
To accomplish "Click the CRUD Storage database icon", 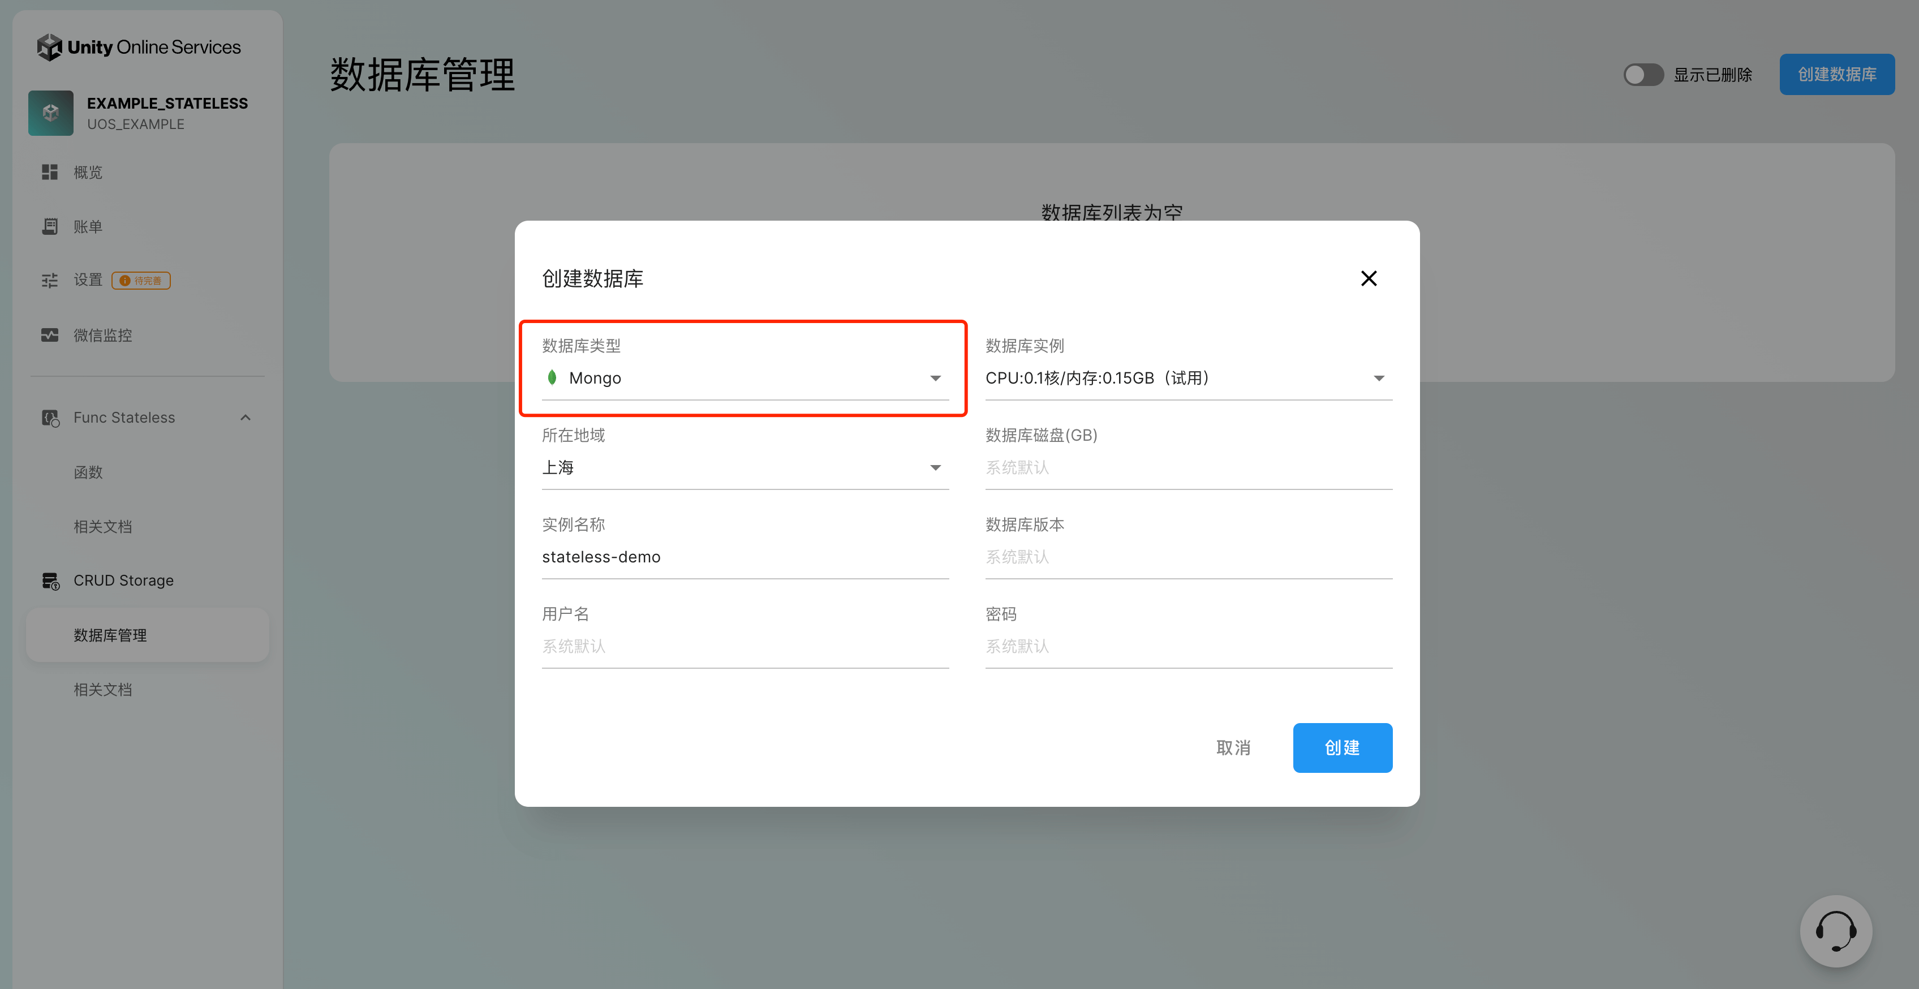I will click(50, 580).
